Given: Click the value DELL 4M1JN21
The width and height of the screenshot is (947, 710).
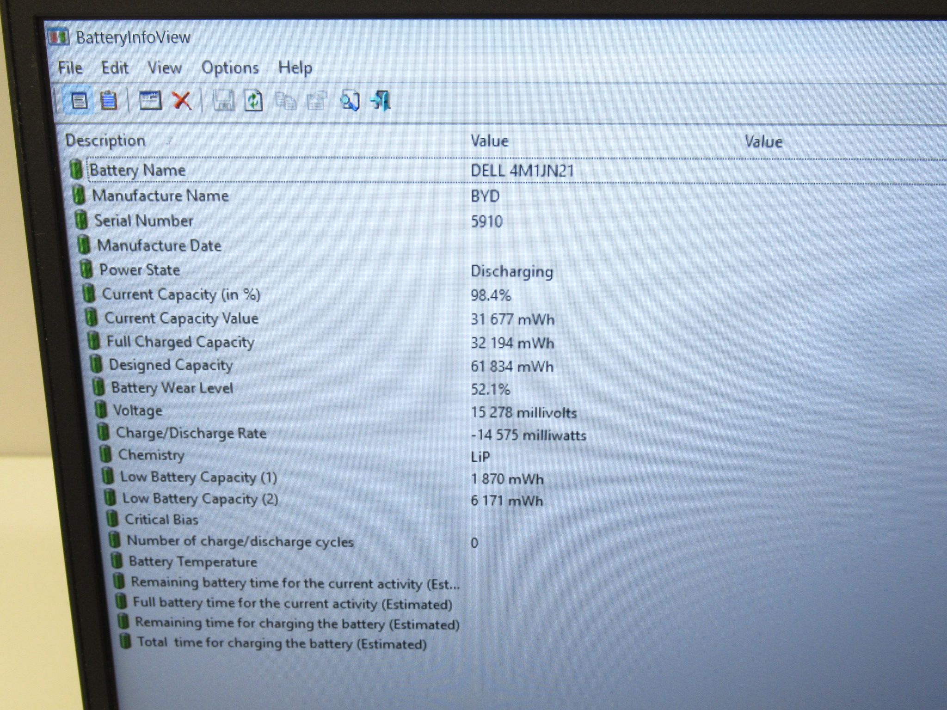Looking at the screenshot, I should click(523, 171).
